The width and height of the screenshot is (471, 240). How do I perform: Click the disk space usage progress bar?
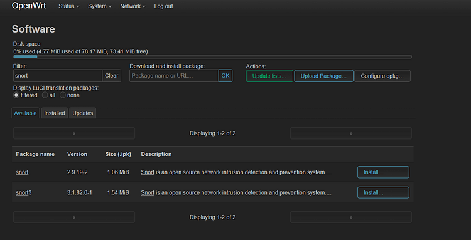(x=213, y=56)
